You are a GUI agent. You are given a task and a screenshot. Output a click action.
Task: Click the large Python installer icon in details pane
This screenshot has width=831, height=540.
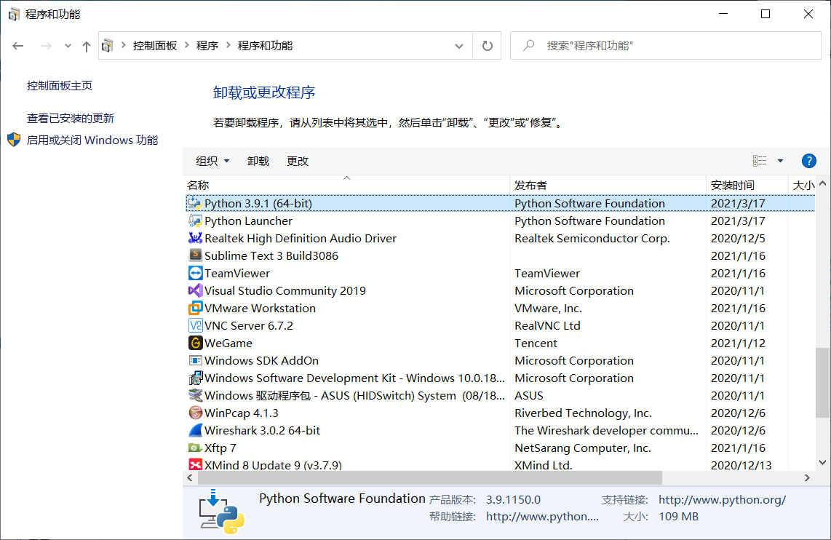pos(221,512)
